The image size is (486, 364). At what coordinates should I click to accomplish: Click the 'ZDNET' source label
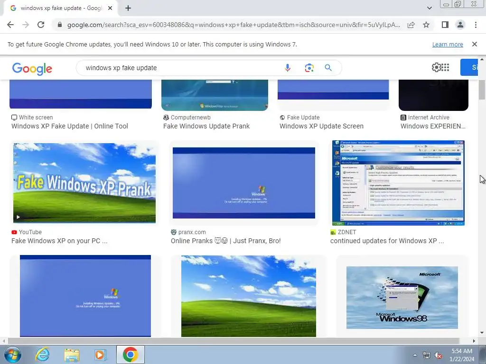347,232
